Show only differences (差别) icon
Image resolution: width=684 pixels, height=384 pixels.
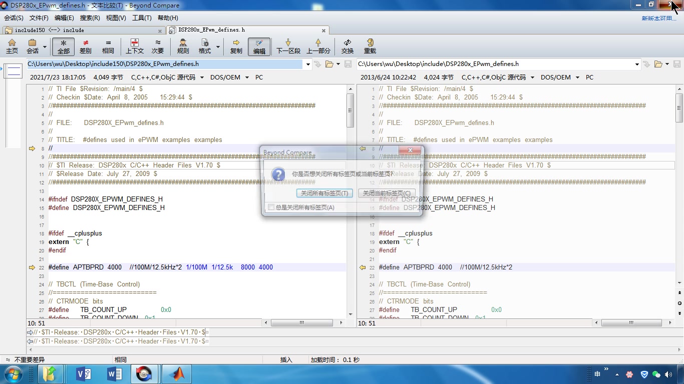86,46
